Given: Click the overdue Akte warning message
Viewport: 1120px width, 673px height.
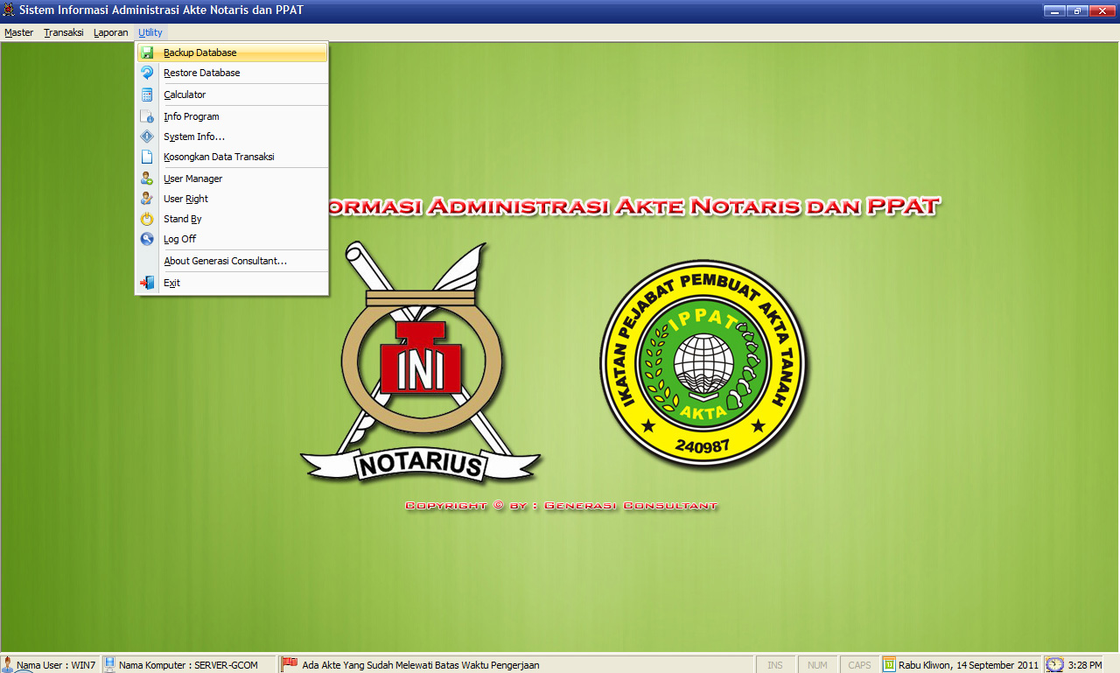Looking at the screenshot, I should [x=420, y=665].
